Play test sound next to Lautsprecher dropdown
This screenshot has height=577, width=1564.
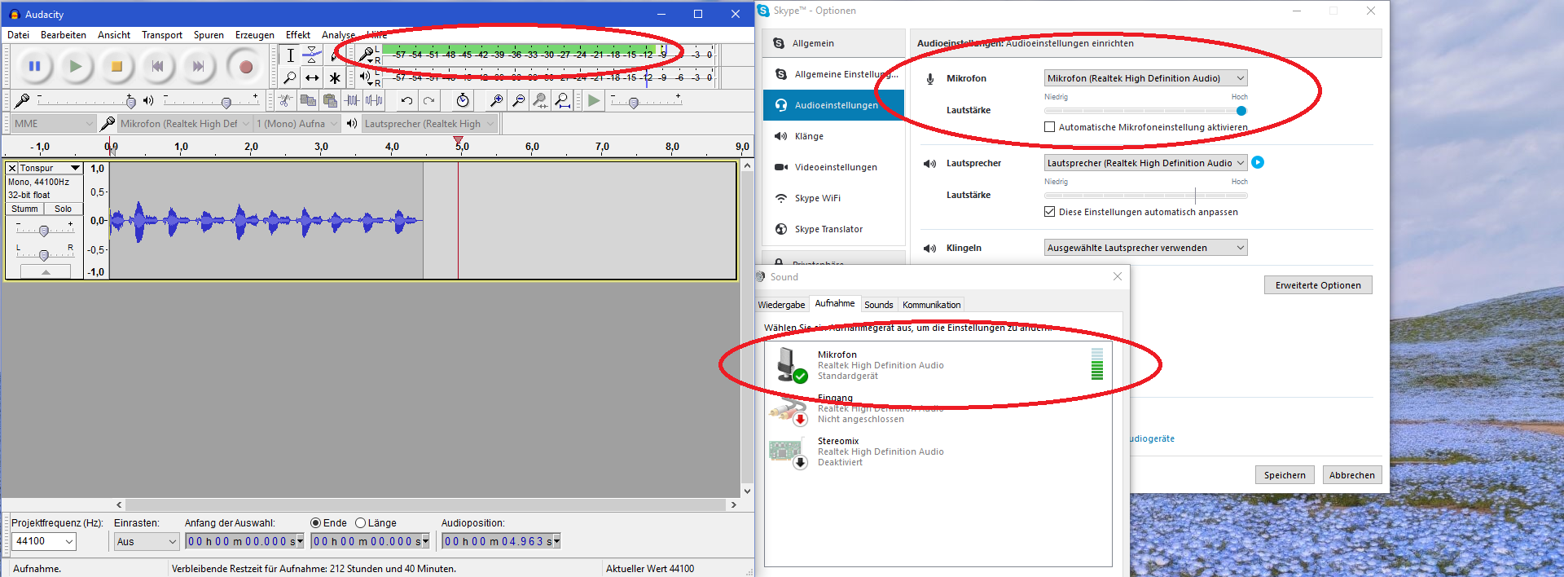(1258, 162)
